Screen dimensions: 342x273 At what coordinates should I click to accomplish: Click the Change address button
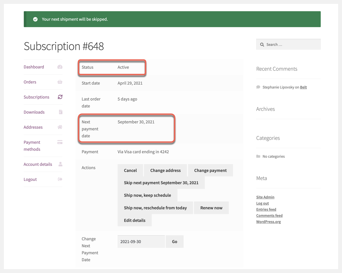[x=165, y=171]
